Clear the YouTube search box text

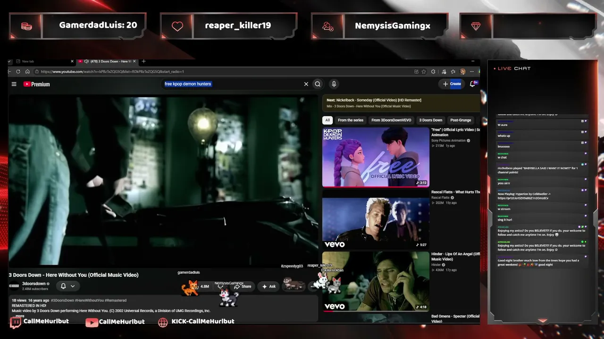point(306,84)
